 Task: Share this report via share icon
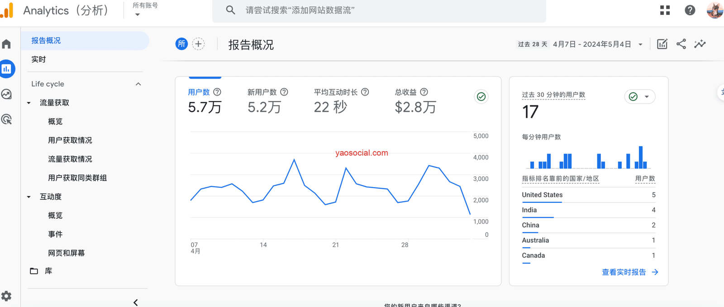tap(681, 44)
